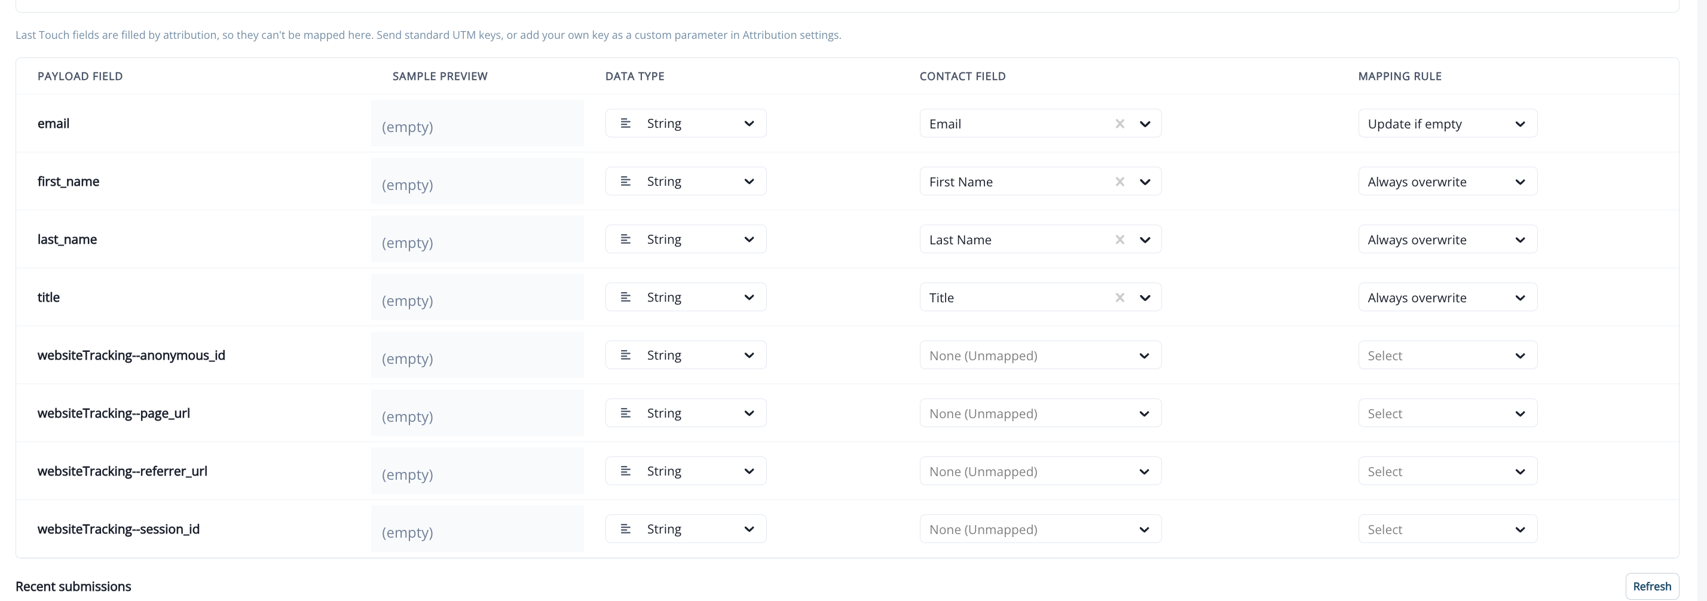This screenshot has width=1707, height=601.
Task: Refresh the recent submissions list
Action: (1651, 587)
